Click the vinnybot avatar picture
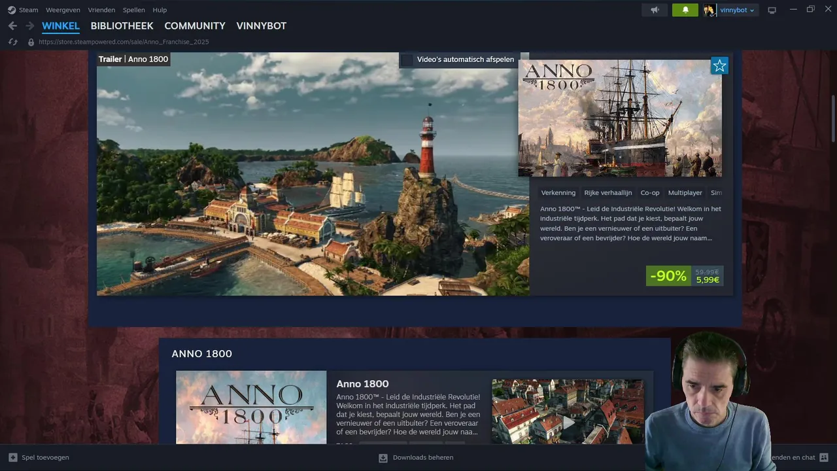This screenshot has width=837, height=471. (709, 10)
